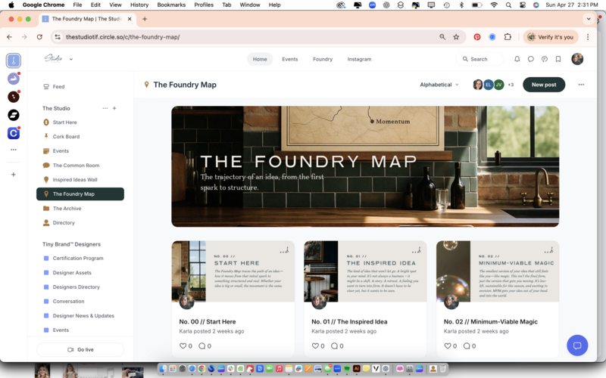Open the chat threads icon beside bookmarks
This screenshot has width=606, height=378.
(544, 59)
